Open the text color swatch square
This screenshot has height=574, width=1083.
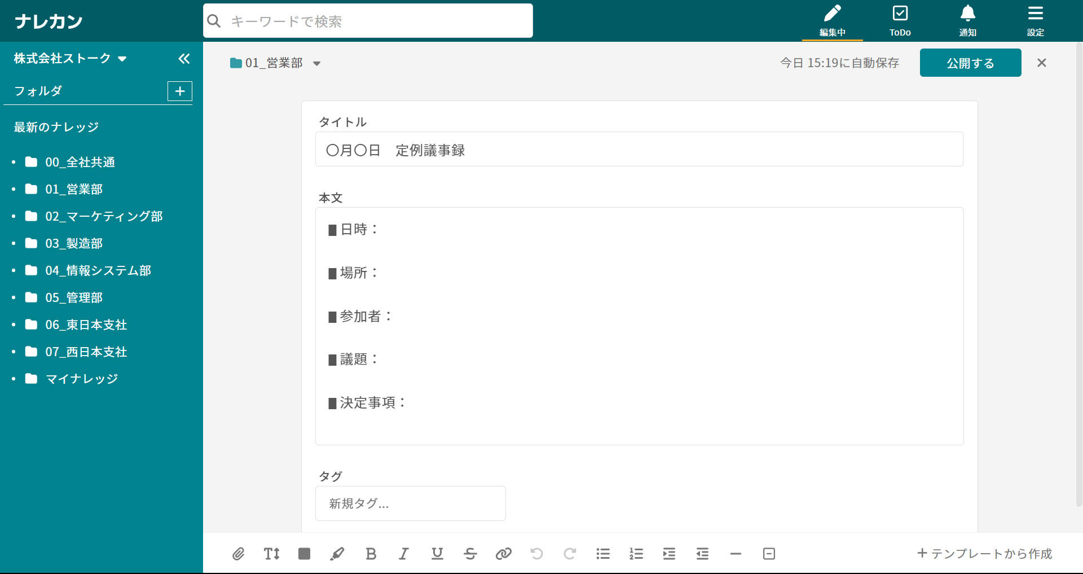(x=304, y=554)
